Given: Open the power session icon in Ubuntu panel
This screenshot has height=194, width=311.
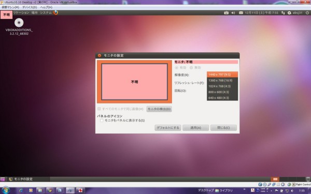Looking at the screenshot, I should pos(307,12).
